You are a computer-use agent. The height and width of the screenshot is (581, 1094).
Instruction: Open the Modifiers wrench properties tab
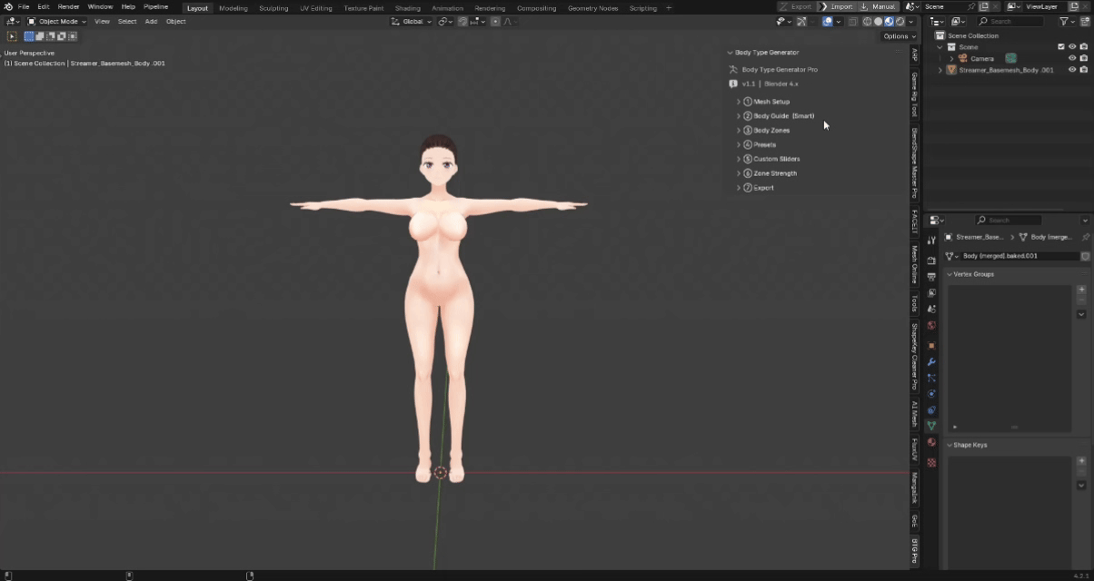coord(931,361)
